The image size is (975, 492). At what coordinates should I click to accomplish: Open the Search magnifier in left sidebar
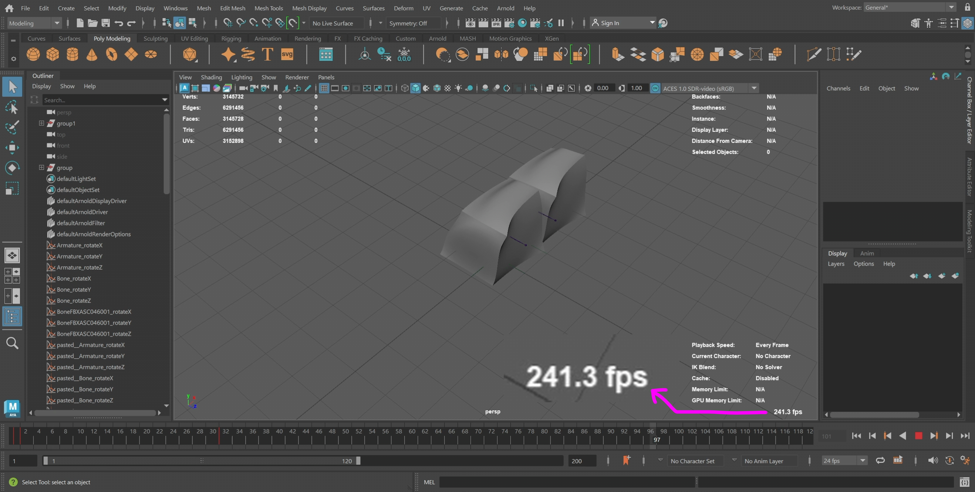[x=12, y=343]
